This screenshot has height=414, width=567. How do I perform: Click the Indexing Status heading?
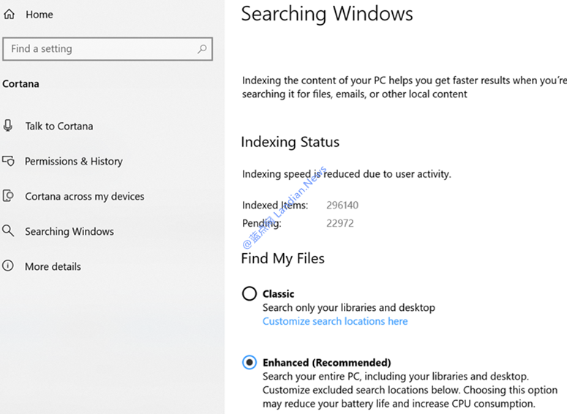pyautogui.click(x=290, y=142)
